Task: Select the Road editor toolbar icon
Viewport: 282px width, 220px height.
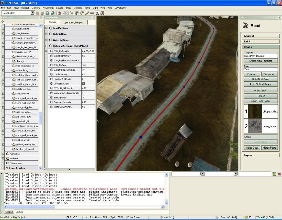Action: [x=97, y=13]
